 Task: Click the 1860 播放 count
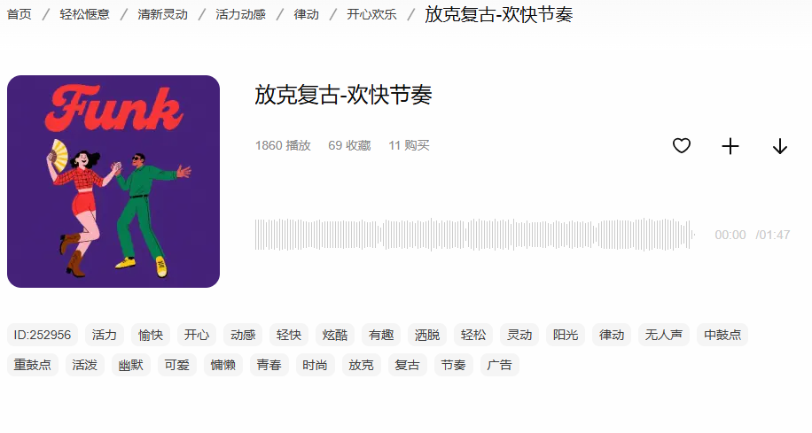pyautogui.click(x=283, y=145)
